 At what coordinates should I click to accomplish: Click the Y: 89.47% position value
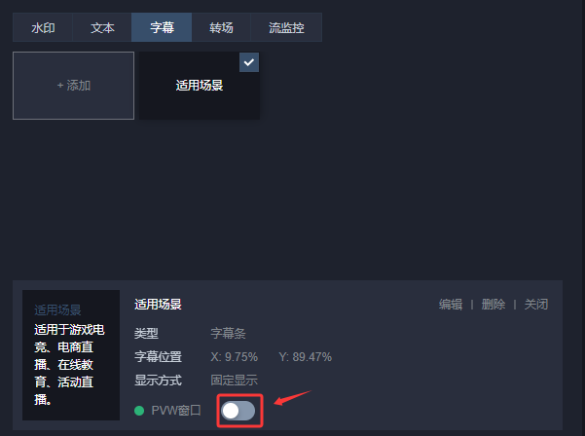tap(306, 357)
